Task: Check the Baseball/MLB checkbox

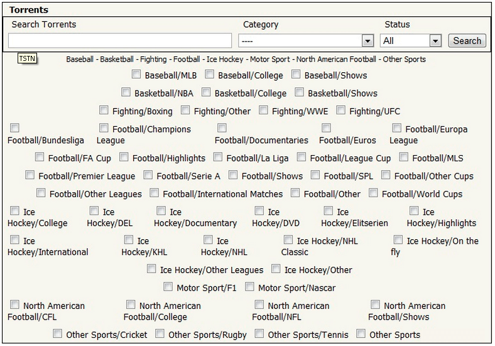Action: coord(136,74)
